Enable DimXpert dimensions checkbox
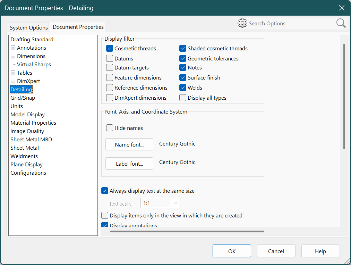This screenshot has width=351, height=265. click(x=110, y=98)
